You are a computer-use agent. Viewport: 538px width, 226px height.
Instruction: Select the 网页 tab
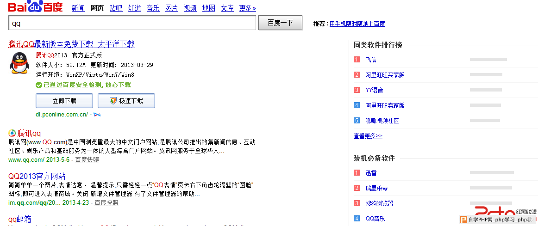97,8
